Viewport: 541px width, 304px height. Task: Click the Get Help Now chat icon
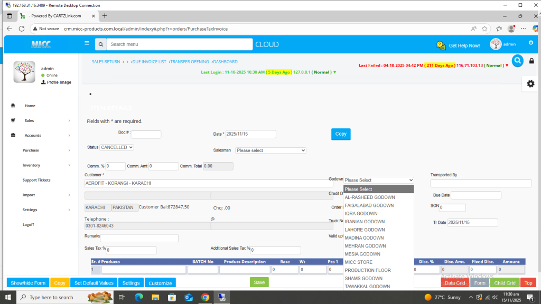pos(441,45)
